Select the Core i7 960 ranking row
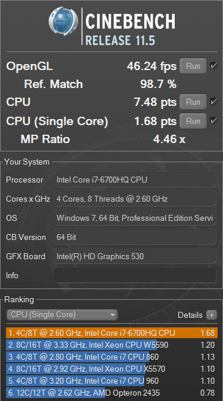This screenshot has width=223, height=401. tap(112, 381)
